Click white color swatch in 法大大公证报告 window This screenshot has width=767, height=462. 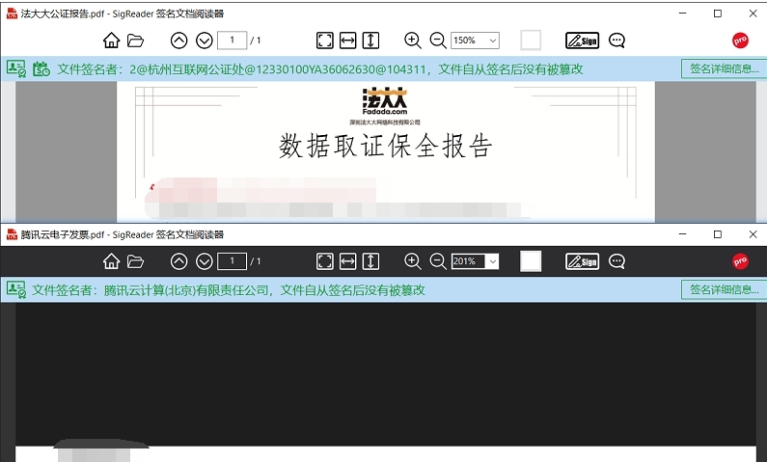click(x=531, y=41)
